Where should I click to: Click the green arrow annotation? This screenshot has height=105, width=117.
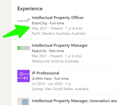(x=16, y=31)
